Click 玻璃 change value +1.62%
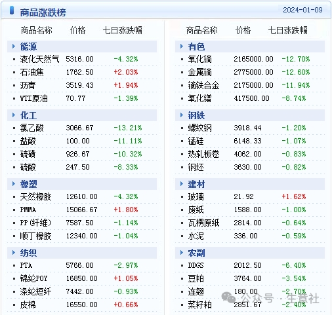332x315 pixels. 294,196
